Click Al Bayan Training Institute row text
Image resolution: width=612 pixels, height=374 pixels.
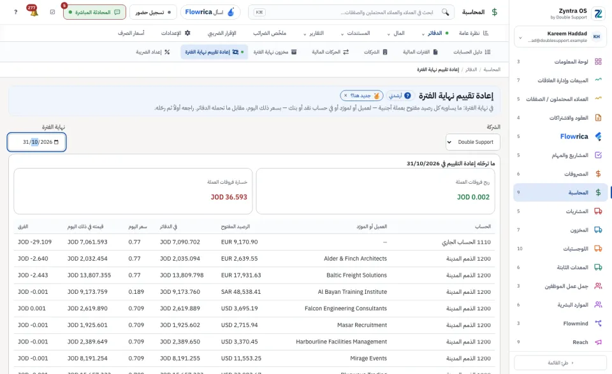353,292
